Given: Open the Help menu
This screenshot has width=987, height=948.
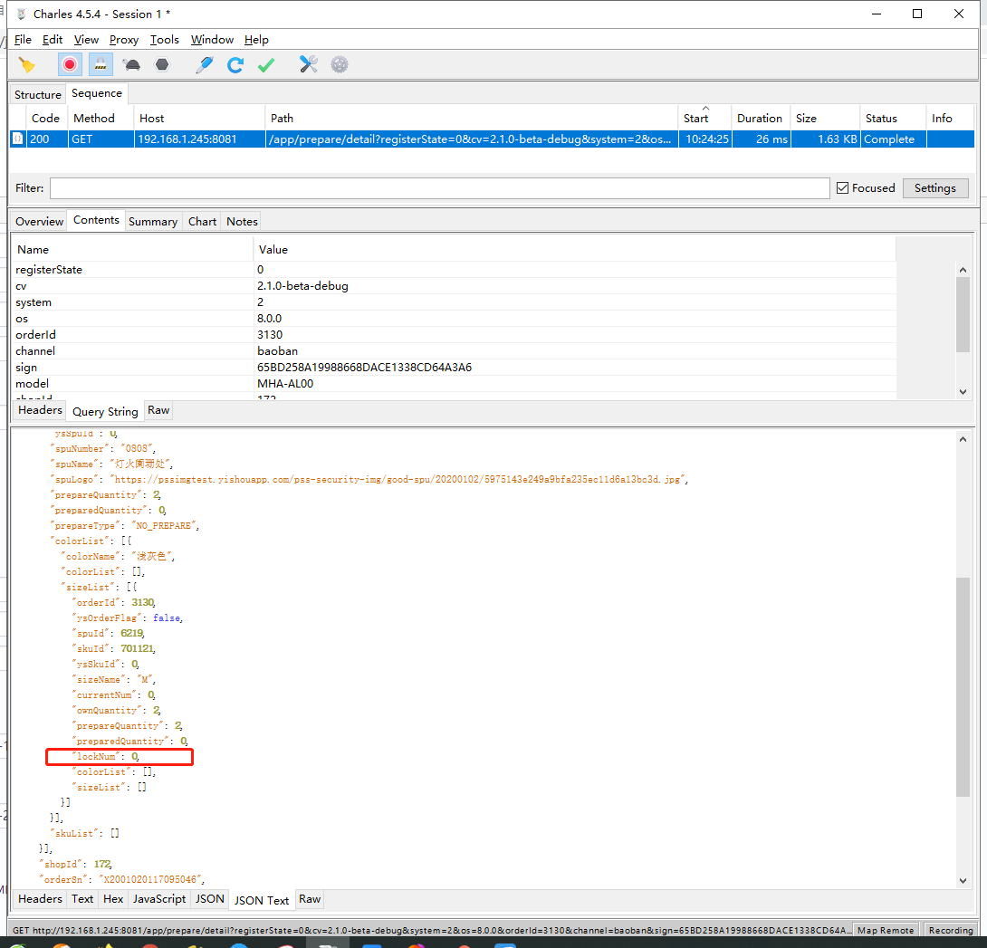Looking at the screenshot, I should [256, 40].
